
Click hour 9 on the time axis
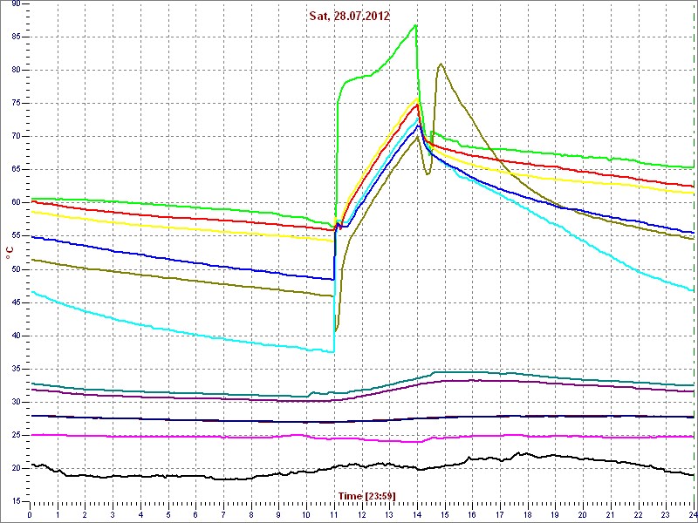click(x=278, y=513)
